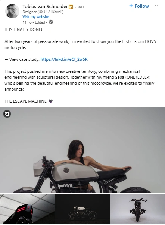
Task: Open the dark side-view motorcycle thumbnail
Action: (x=82, y=209)
